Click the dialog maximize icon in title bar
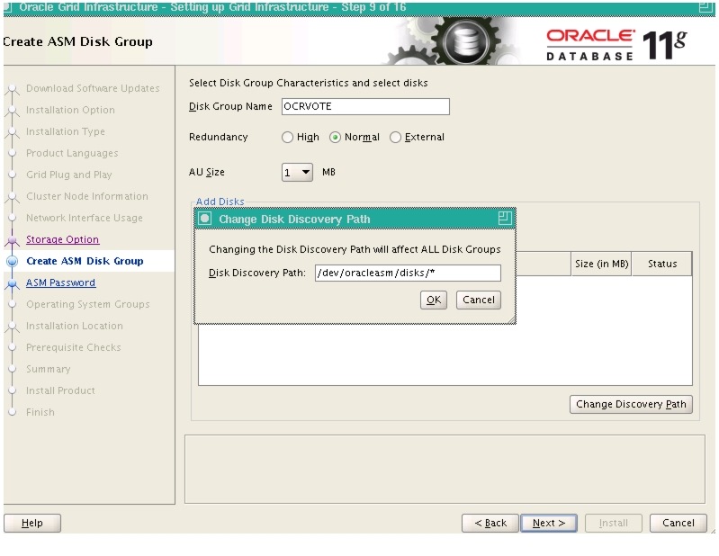This screenshot has height=556, width=719. (x=505, y=219)
